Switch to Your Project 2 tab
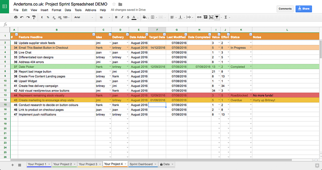 (x=64, y=164)
